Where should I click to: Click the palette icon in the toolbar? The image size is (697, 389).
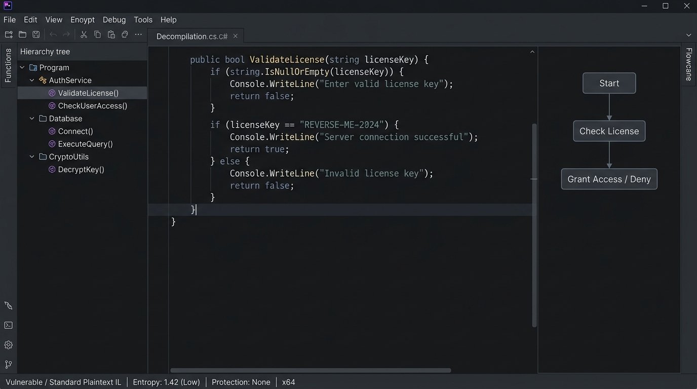tap(125, 34)
